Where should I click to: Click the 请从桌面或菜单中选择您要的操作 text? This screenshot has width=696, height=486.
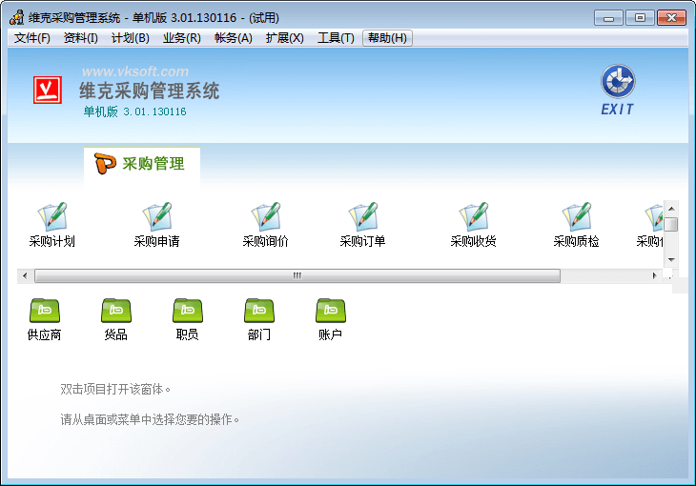[150, 419]
